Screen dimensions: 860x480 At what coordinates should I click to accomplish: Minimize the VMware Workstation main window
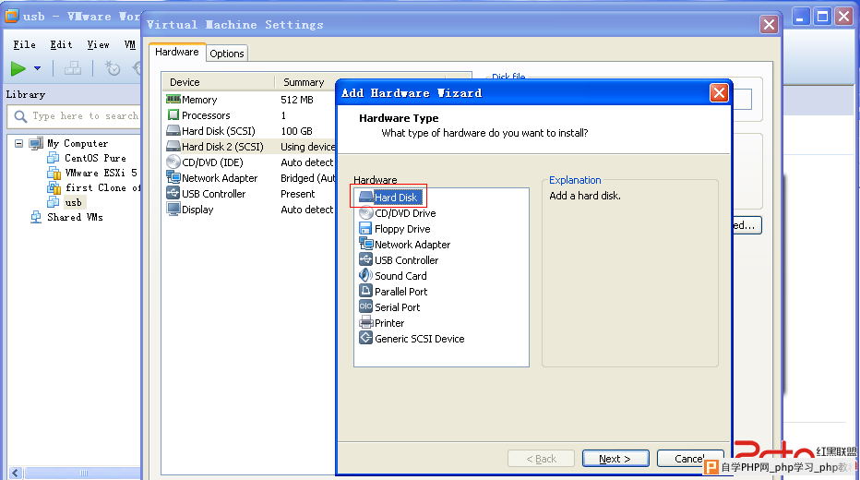(801, 17)
